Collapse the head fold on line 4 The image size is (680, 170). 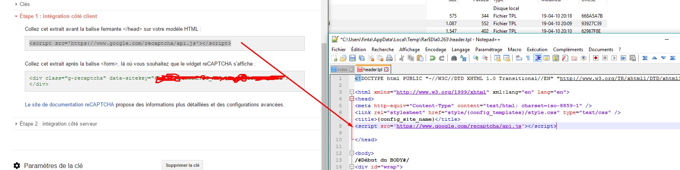(352, 99)
